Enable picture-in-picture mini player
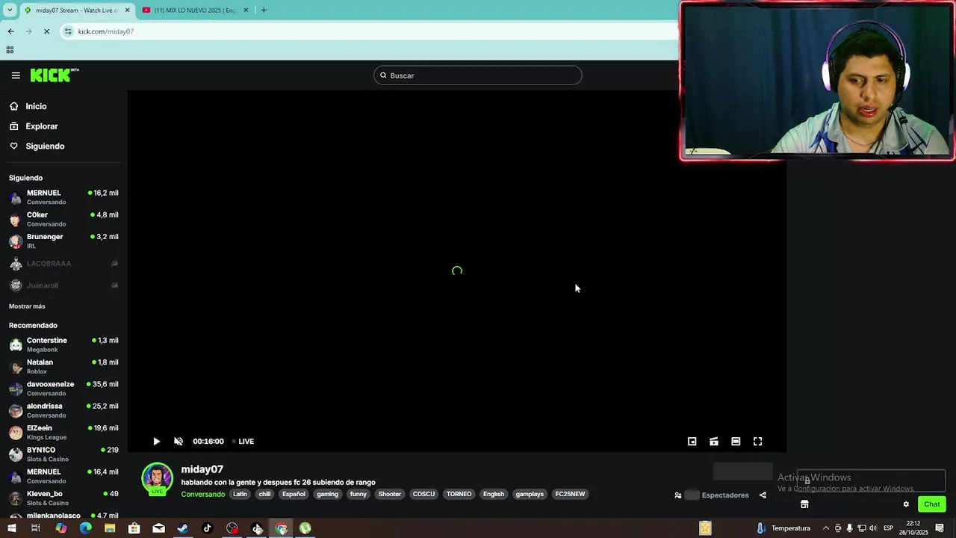 click(x=692, y=442)
